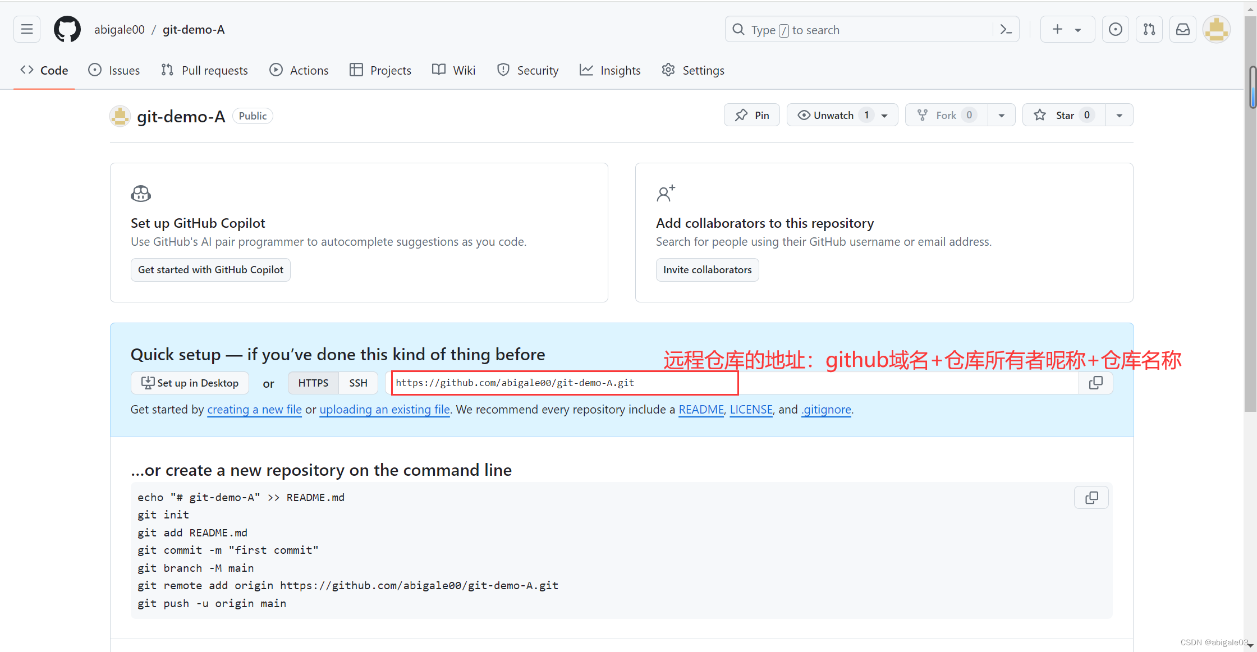Open the repository Settings tab
1257x652 pixels.
[692, 70]
